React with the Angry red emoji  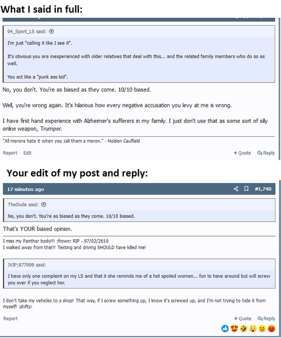[272, 328]
